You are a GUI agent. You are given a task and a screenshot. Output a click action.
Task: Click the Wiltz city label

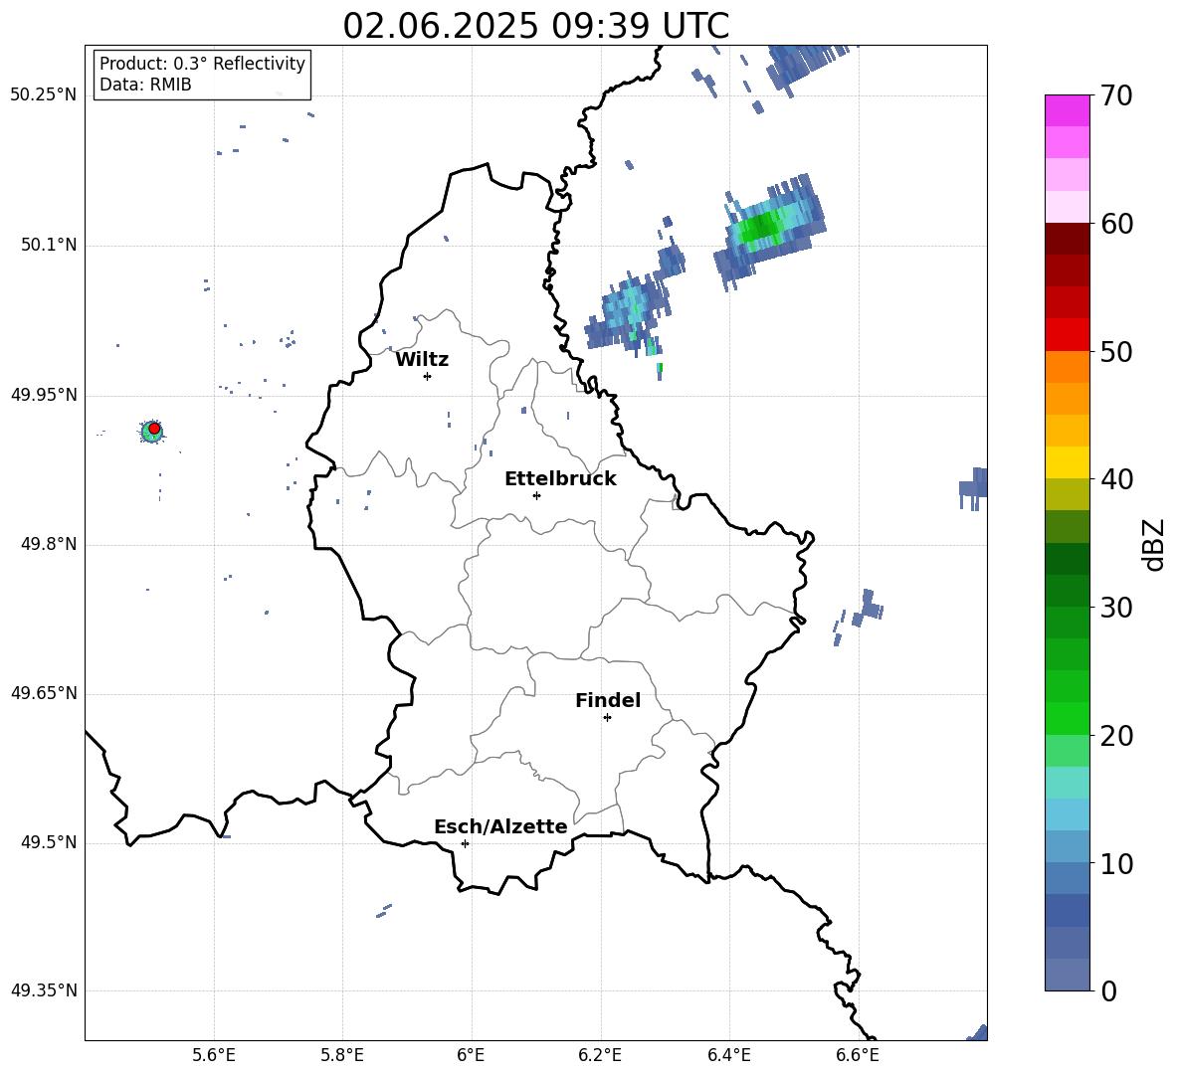[x=422, y=360]
